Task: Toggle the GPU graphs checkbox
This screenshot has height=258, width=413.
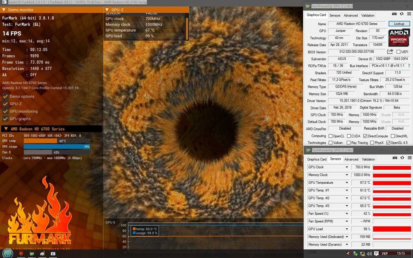Action: [x=5, y=119]
